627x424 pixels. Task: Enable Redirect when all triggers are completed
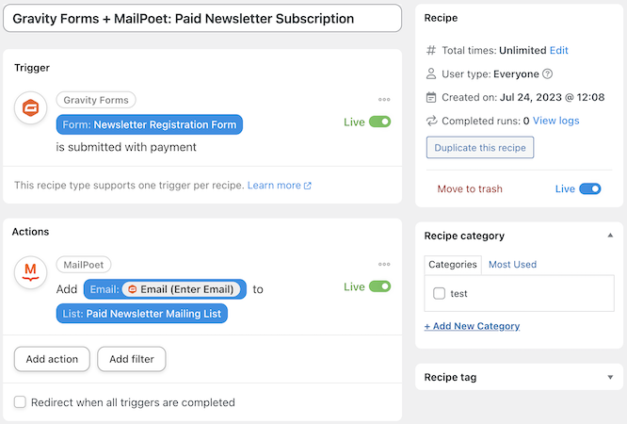[20, 402]
